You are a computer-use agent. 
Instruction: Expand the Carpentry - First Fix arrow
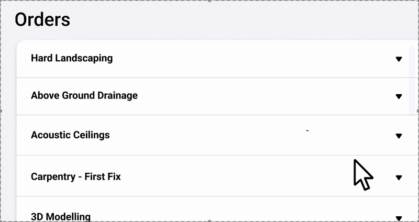point(399,178)
